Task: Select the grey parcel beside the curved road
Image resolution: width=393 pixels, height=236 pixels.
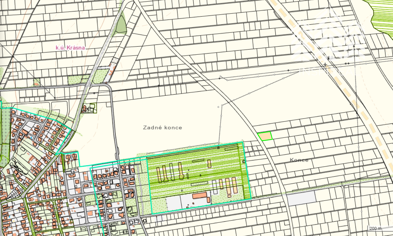Action: 301,198
